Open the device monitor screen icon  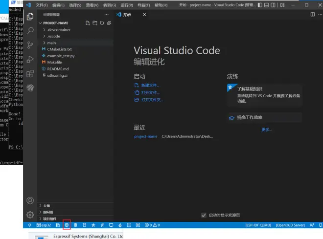coord(111,225)
